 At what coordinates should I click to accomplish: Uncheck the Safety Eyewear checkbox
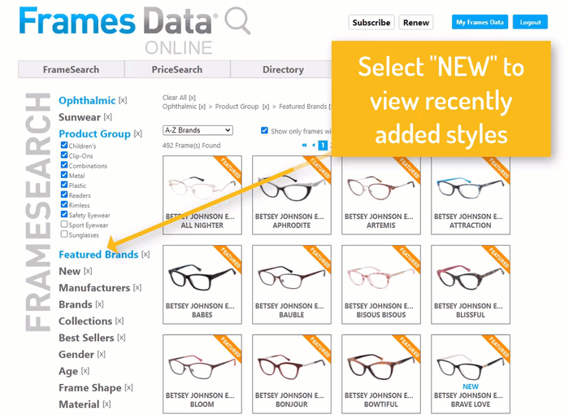[x=64, y=214]
